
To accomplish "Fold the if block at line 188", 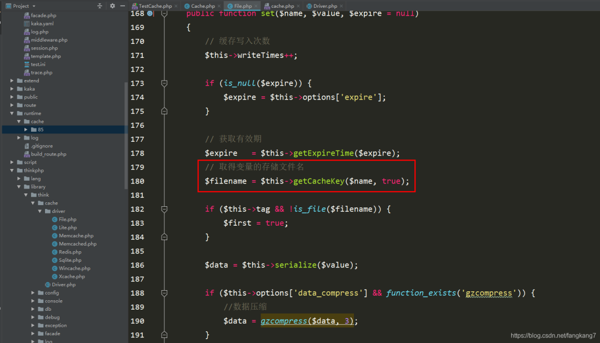I will click(x=164, y=293).
